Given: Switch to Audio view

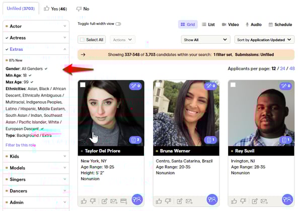Looking at the screenshot, I should (x=254, y=25).
